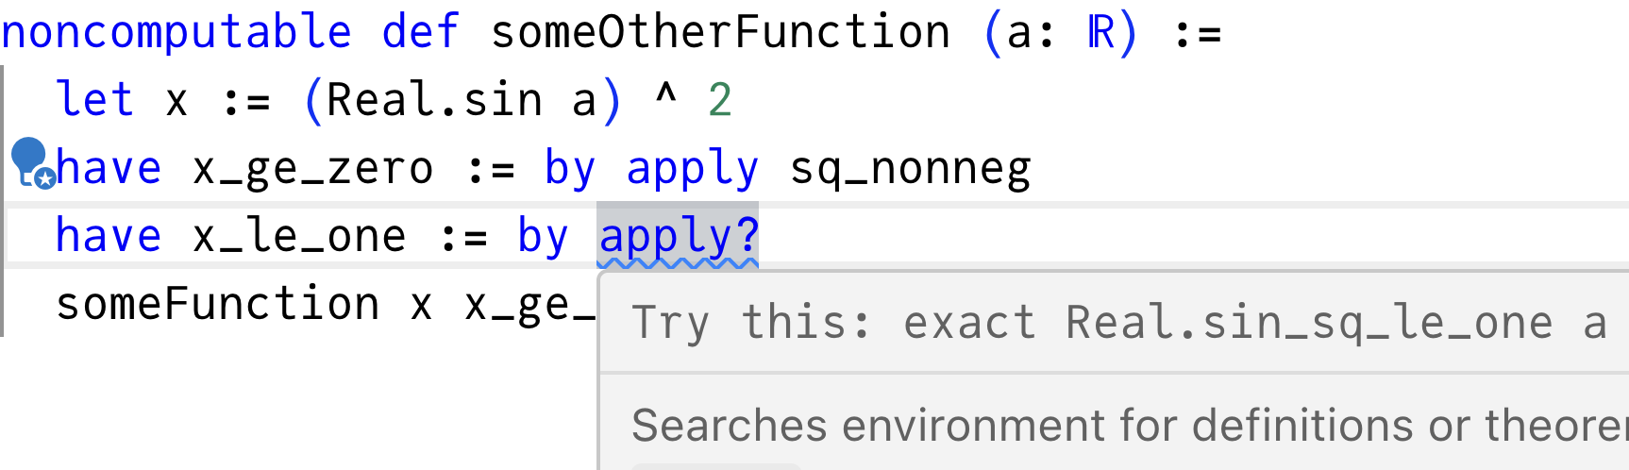Click the number 2 exponent
This screenshot has width=1629, height=470.
click(720, 100)
